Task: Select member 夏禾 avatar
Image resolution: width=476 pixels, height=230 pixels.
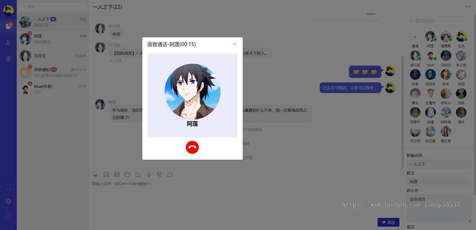Action: 415,94
